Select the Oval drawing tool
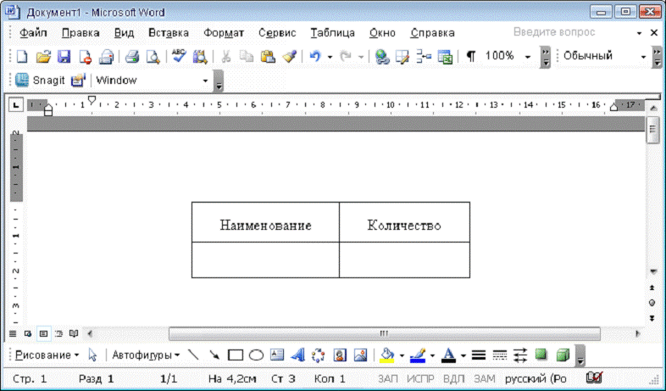The image size is (666, 391). [x=255, y=355]
